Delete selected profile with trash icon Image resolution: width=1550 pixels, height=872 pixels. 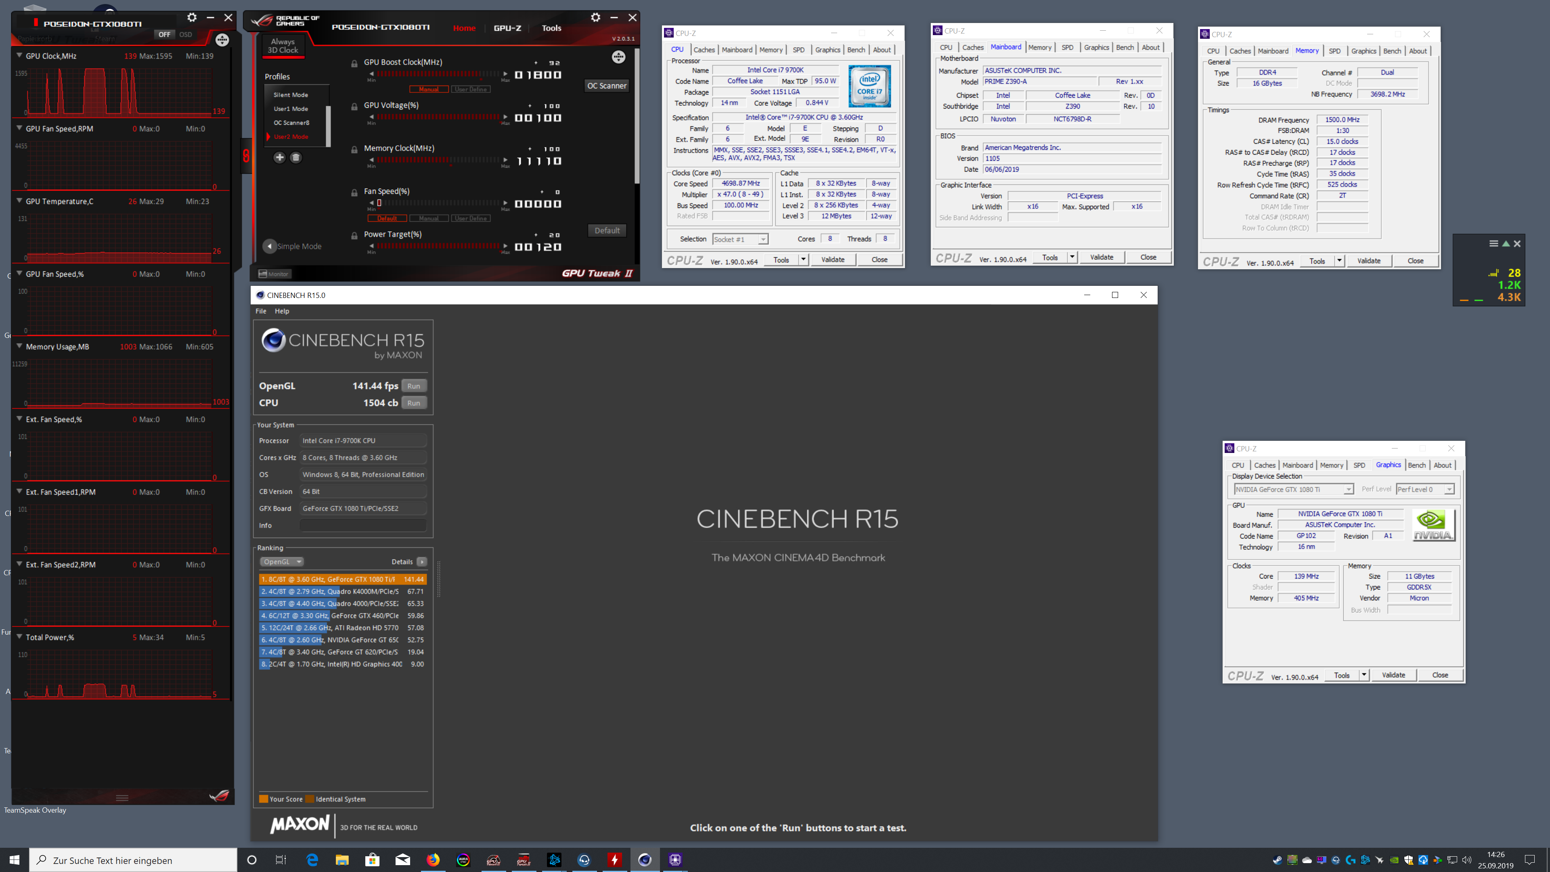295,158
